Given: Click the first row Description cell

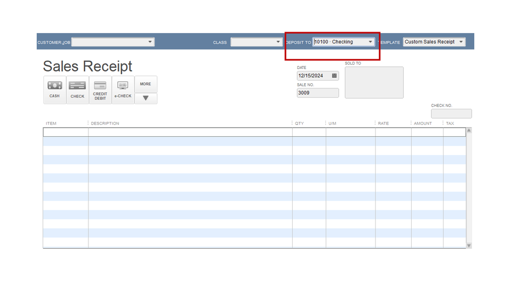Looking at the screenshot, I should click(x=190, y=132).
